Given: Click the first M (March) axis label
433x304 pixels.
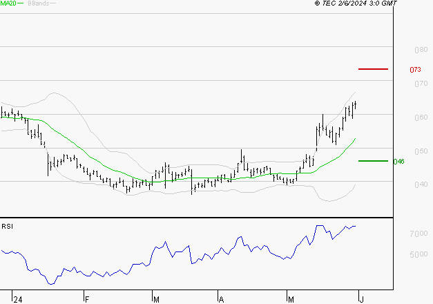Looking at the screenshot, I should (156, 300).
